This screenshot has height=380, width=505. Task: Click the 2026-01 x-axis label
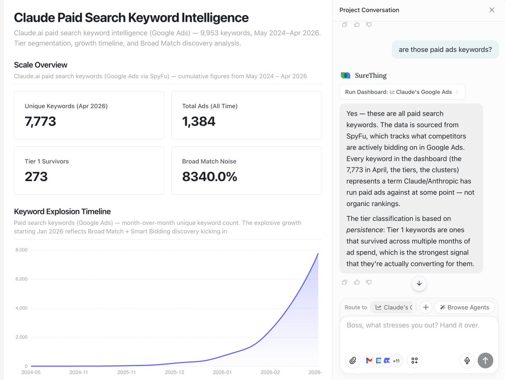[x=222, y=372]
